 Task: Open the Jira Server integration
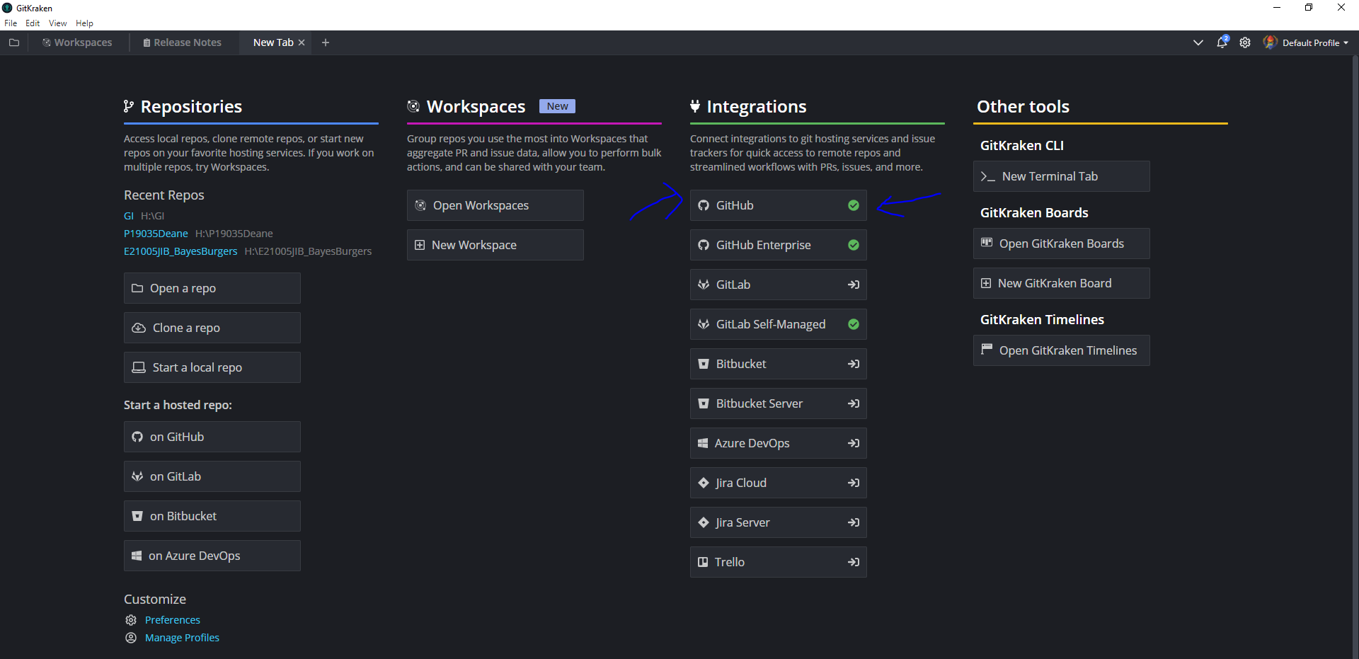779,522
